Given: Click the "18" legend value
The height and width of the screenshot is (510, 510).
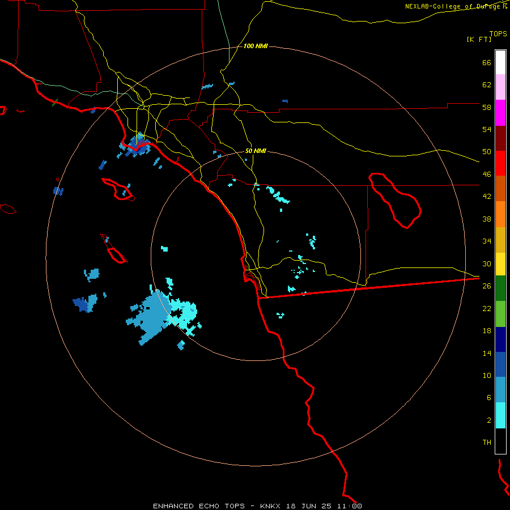Looking at the screenshot, I should click(x=487, y=331).
